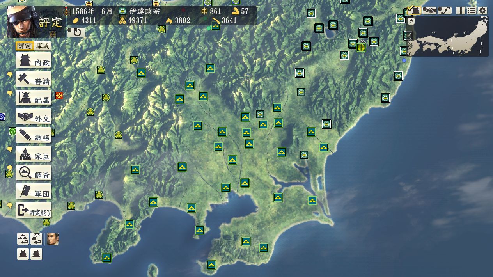Click the officer face portrait at bottom left

tap(53, 239)
